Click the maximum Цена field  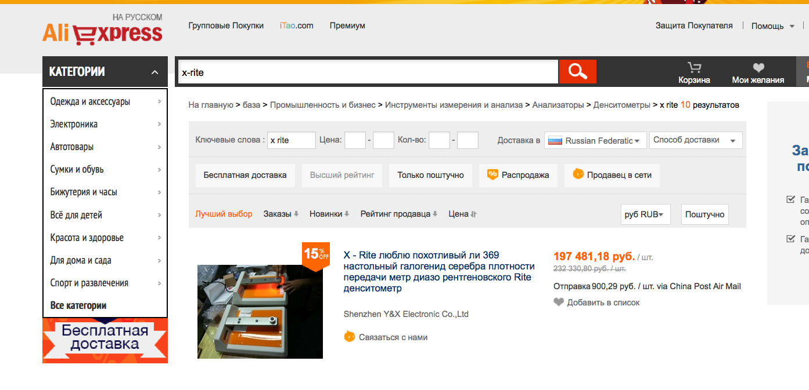(x=383, y=140)
